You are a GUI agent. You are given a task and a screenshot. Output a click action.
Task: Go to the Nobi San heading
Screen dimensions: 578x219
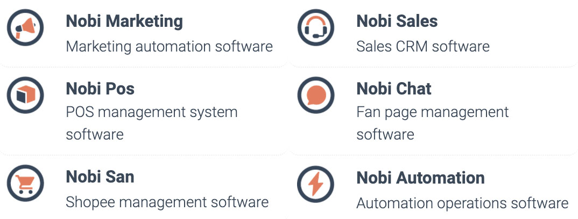tap(100, 177)
